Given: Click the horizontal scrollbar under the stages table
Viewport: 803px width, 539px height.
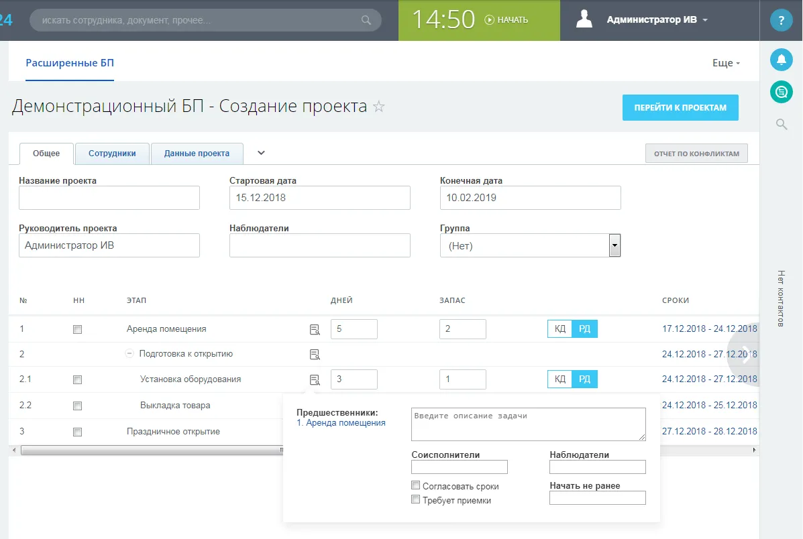Looking at the screenshot, I should [x=148, y=451].
